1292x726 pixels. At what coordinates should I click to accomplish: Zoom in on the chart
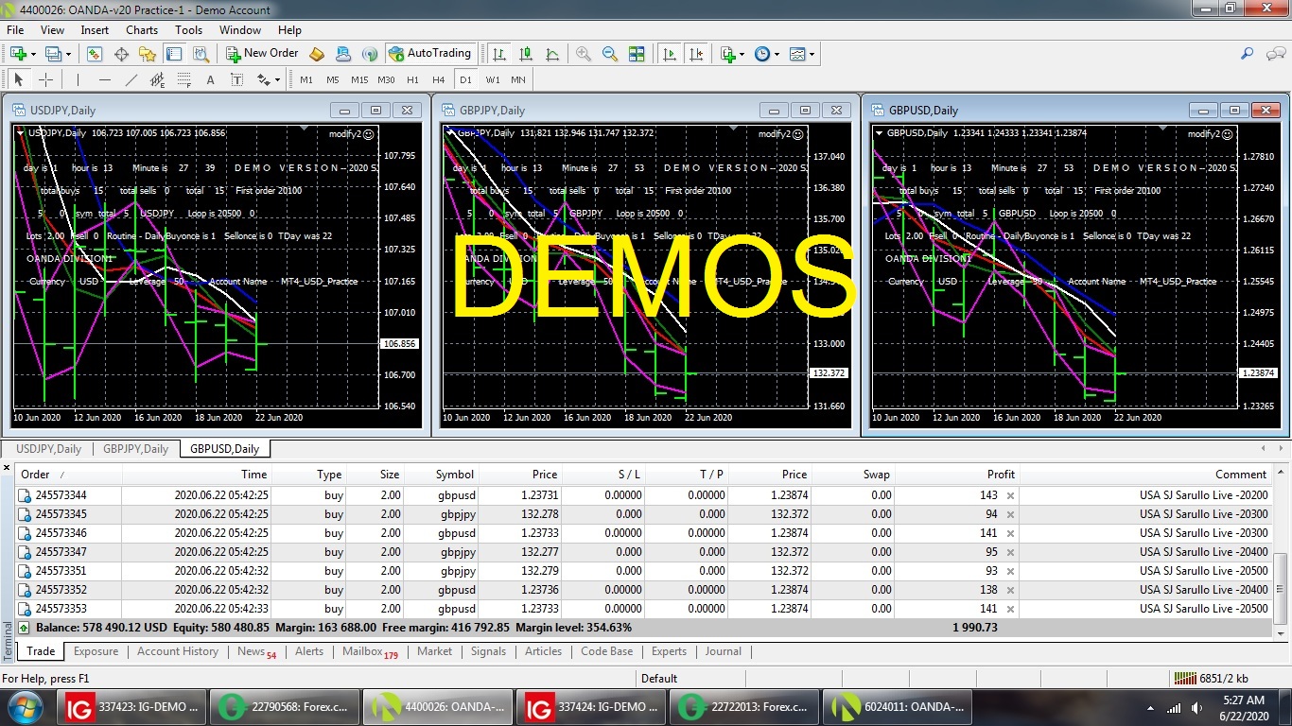click(584, 54)
